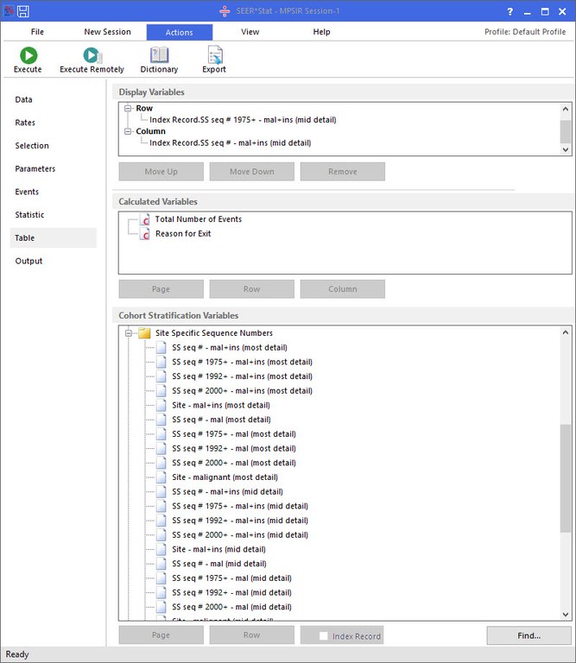Select SS seq # 2000+ - mal (mid detail)
Image resolution: width=576 pixels, height=663 pixels.
click(x=231, y=607)
